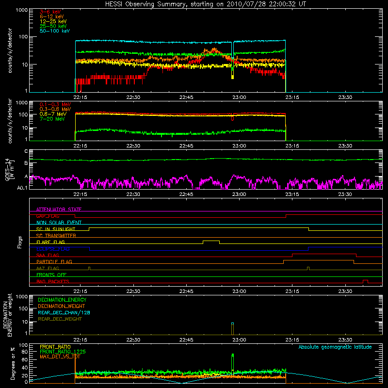
Task: Click the 23:30 tick label under GOES panel
Action: click(x=345, y=194)
